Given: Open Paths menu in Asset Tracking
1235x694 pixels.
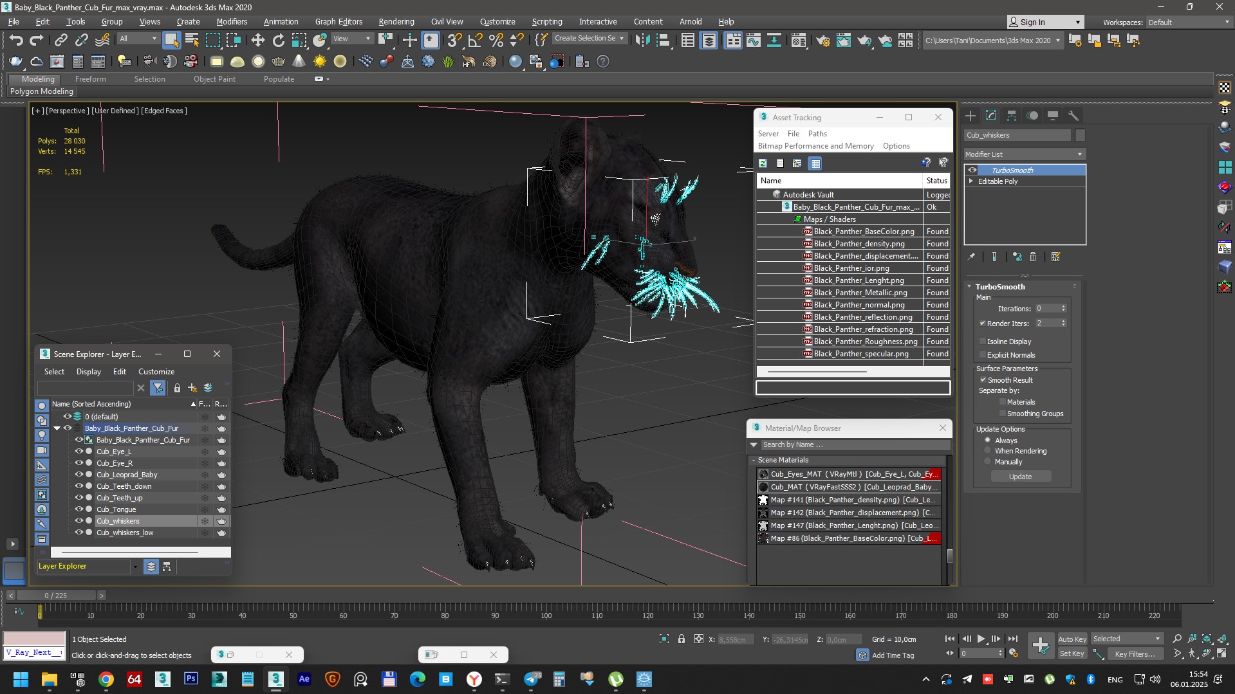Looking at the screenshot, I should [817, 134].
